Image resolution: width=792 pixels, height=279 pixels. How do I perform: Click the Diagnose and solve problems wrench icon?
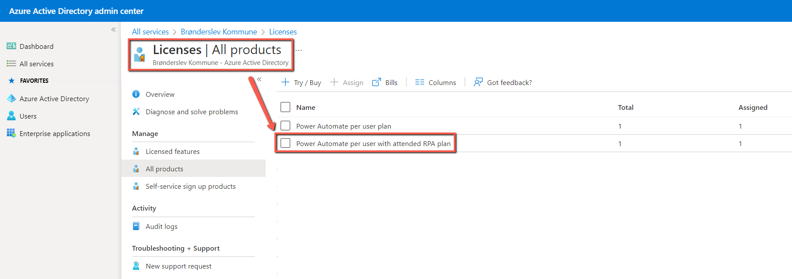136,112
